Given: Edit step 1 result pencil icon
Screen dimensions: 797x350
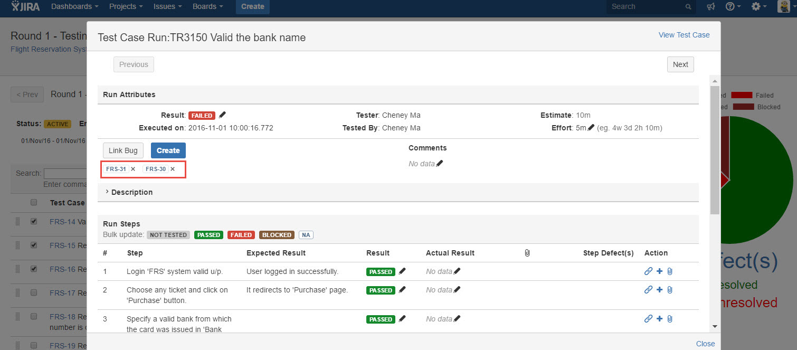Looking at the screenshot, I should [x=402, y=271].
